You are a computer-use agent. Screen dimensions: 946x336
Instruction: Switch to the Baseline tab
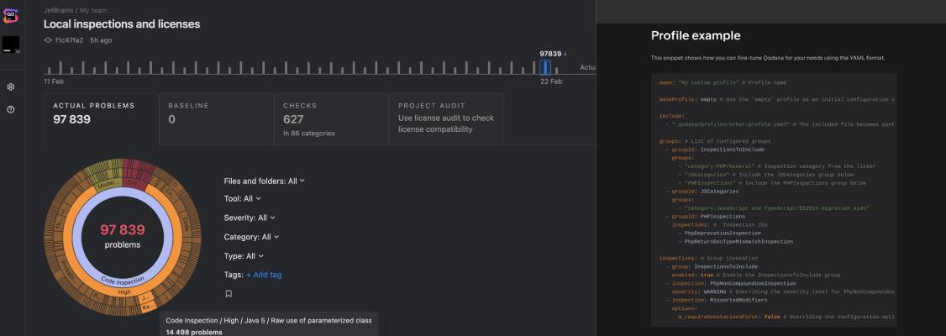[x=217, y=118]
